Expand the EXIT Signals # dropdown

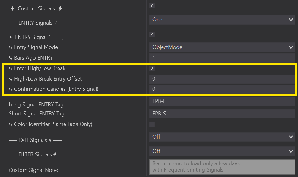click(x=222, y=137)
